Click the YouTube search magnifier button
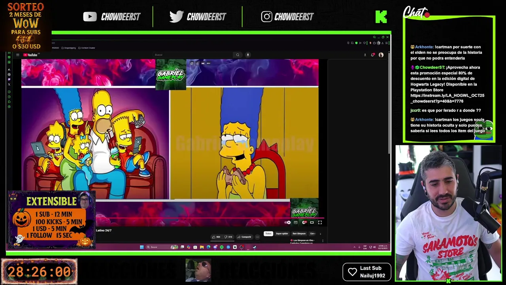The width and height of the screenshot is (506, 285). coord(238,55)
